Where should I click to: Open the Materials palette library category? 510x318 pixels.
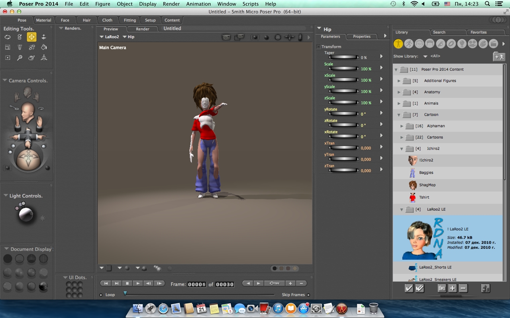point(483,44)
